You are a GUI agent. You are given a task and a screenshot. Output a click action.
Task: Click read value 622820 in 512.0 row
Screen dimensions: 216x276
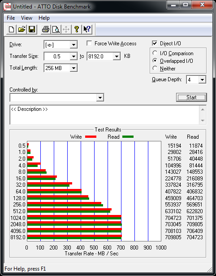195,211
